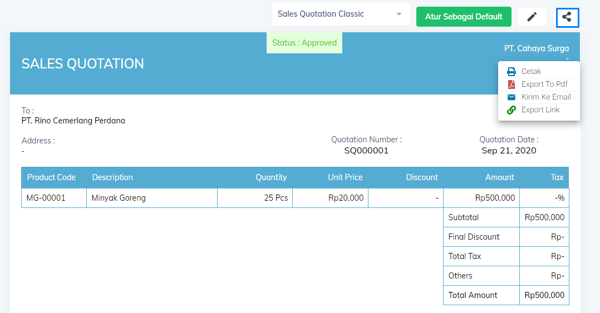
Task: Click amount cell Rp500,000 in item row
Action: coord(481,198)
